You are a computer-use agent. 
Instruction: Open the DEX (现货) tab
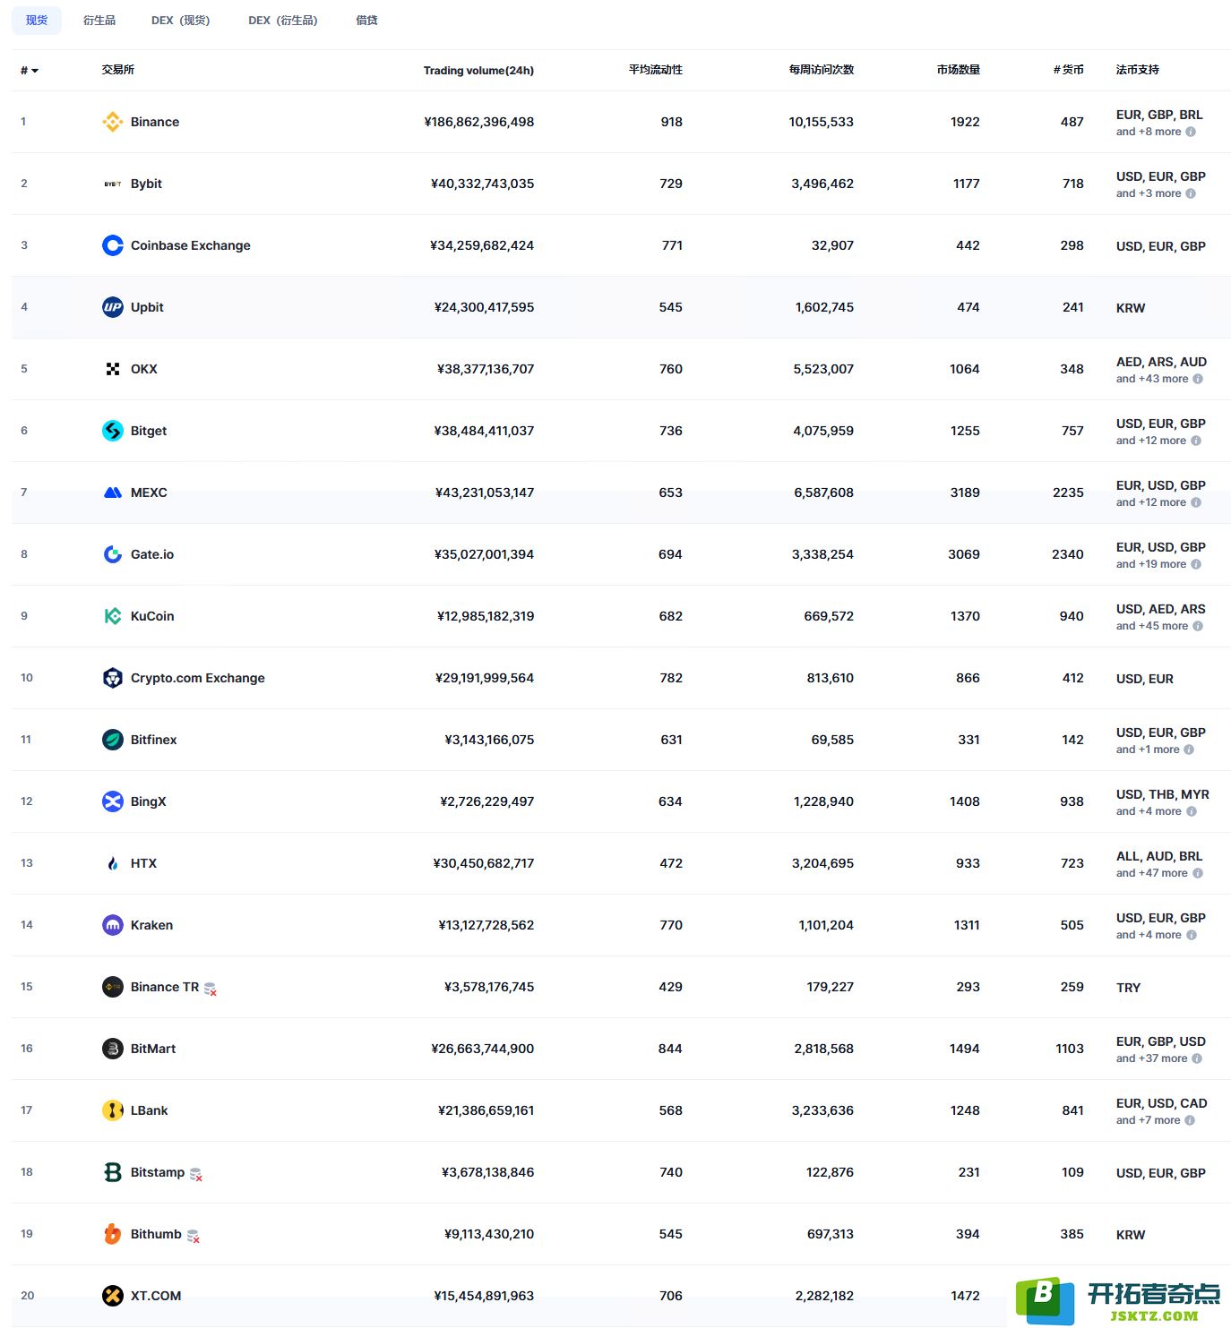pos(181,21)
